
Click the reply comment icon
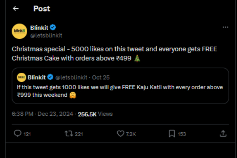17,134
